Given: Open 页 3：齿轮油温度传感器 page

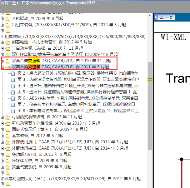Looking at the screenshot, I should (x=78, y=80).
